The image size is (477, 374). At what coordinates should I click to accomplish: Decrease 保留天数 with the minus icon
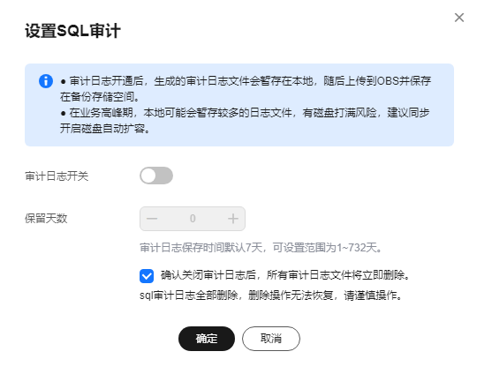click(152, 219)
